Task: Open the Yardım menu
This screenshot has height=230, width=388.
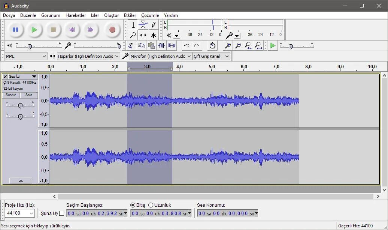Action: click(171, 15)
